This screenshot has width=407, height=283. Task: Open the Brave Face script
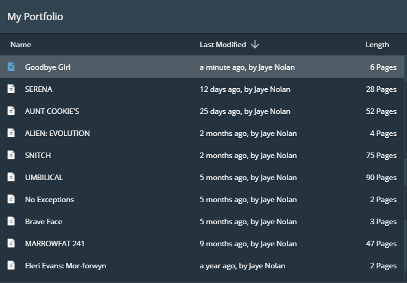point(44,222)
